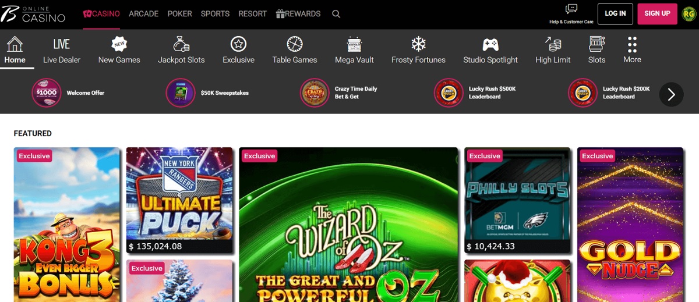Open Studio Spotlight gamepad icon
The width and height of the screenshot is (699, 302).
click(x=490, y=44)
